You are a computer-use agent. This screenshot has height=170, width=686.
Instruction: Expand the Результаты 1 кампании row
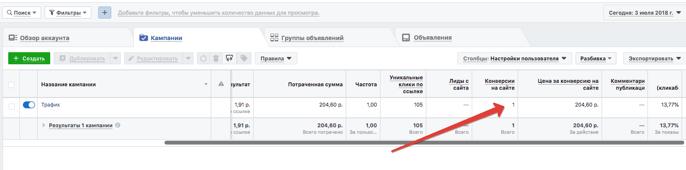point(44,125)
